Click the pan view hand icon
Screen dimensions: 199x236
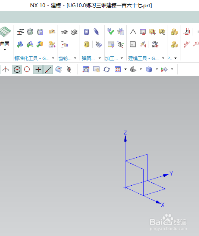[96, 69]
